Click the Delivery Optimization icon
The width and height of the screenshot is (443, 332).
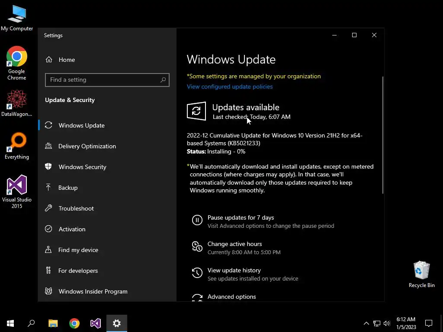(48, 146)
